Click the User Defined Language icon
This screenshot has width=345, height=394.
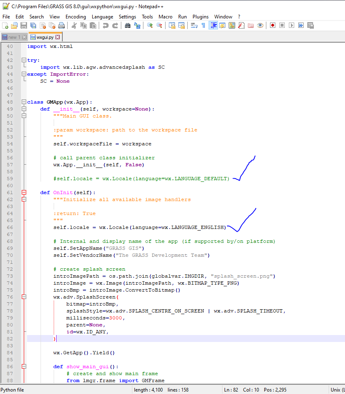click(222, 25)
